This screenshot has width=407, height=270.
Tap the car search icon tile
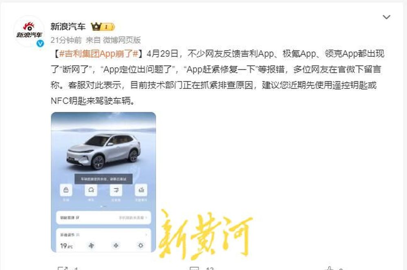click(91, 190)
